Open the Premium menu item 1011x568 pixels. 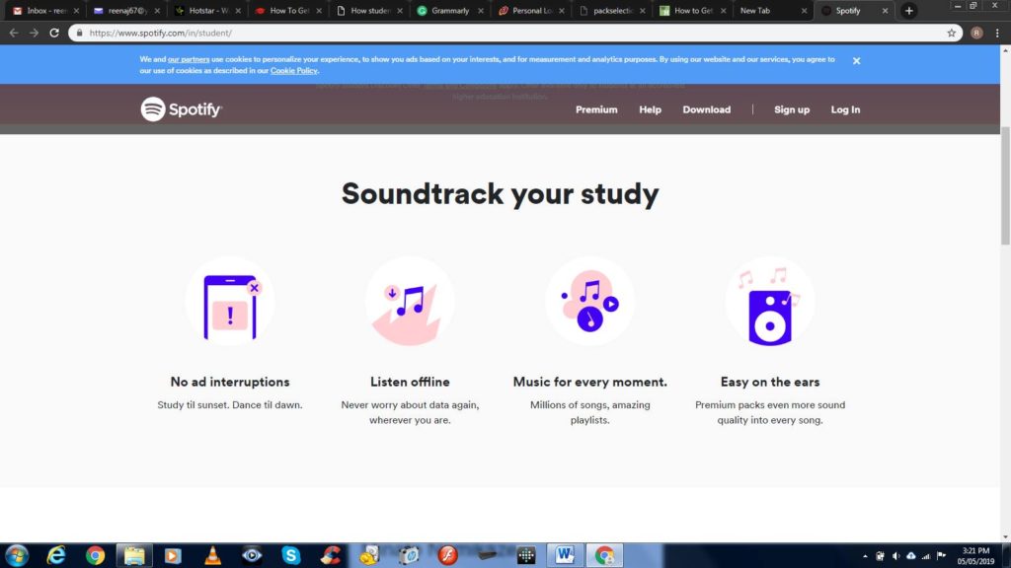click(x=596, y=109)
